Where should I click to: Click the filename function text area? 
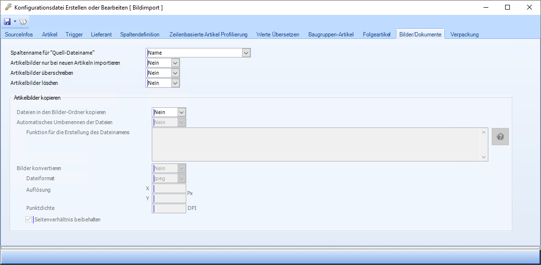click(x=316, y=144)
